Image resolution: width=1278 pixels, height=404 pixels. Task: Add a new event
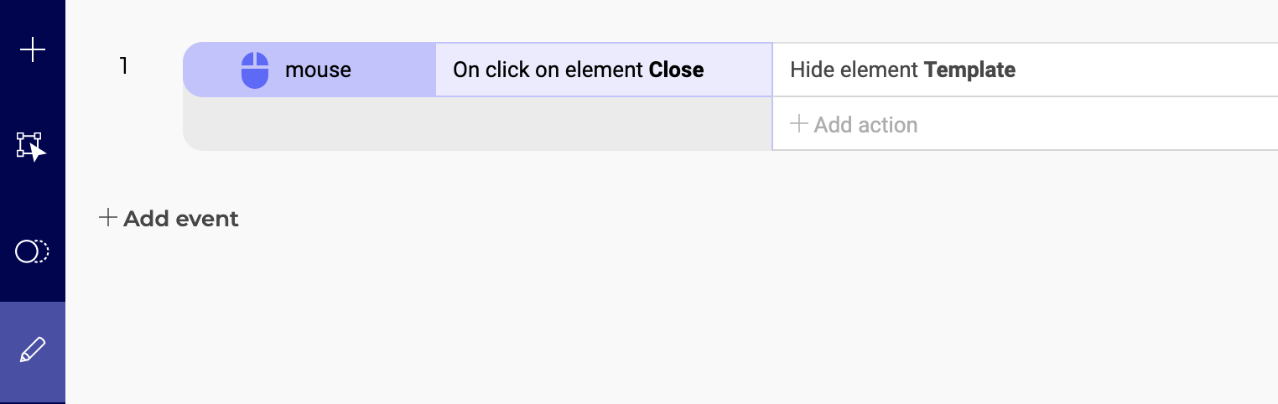[x=169, y=219]
